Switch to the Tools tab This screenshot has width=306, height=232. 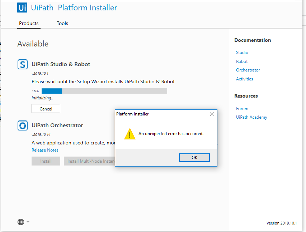[62, 23]
